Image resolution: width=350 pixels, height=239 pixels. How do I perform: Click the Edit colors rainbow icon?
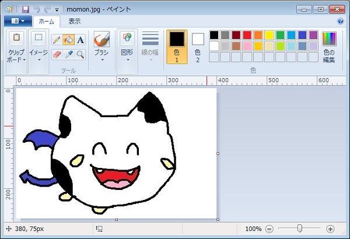[329, 39]
